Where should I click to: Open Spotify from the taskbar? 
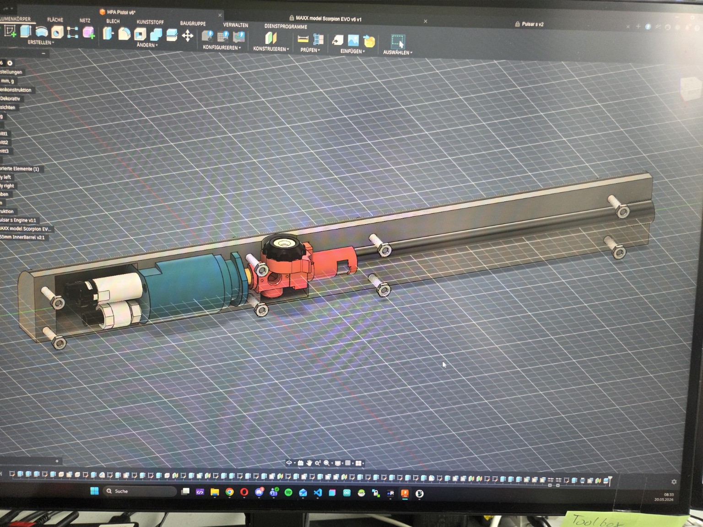[288, 492]
